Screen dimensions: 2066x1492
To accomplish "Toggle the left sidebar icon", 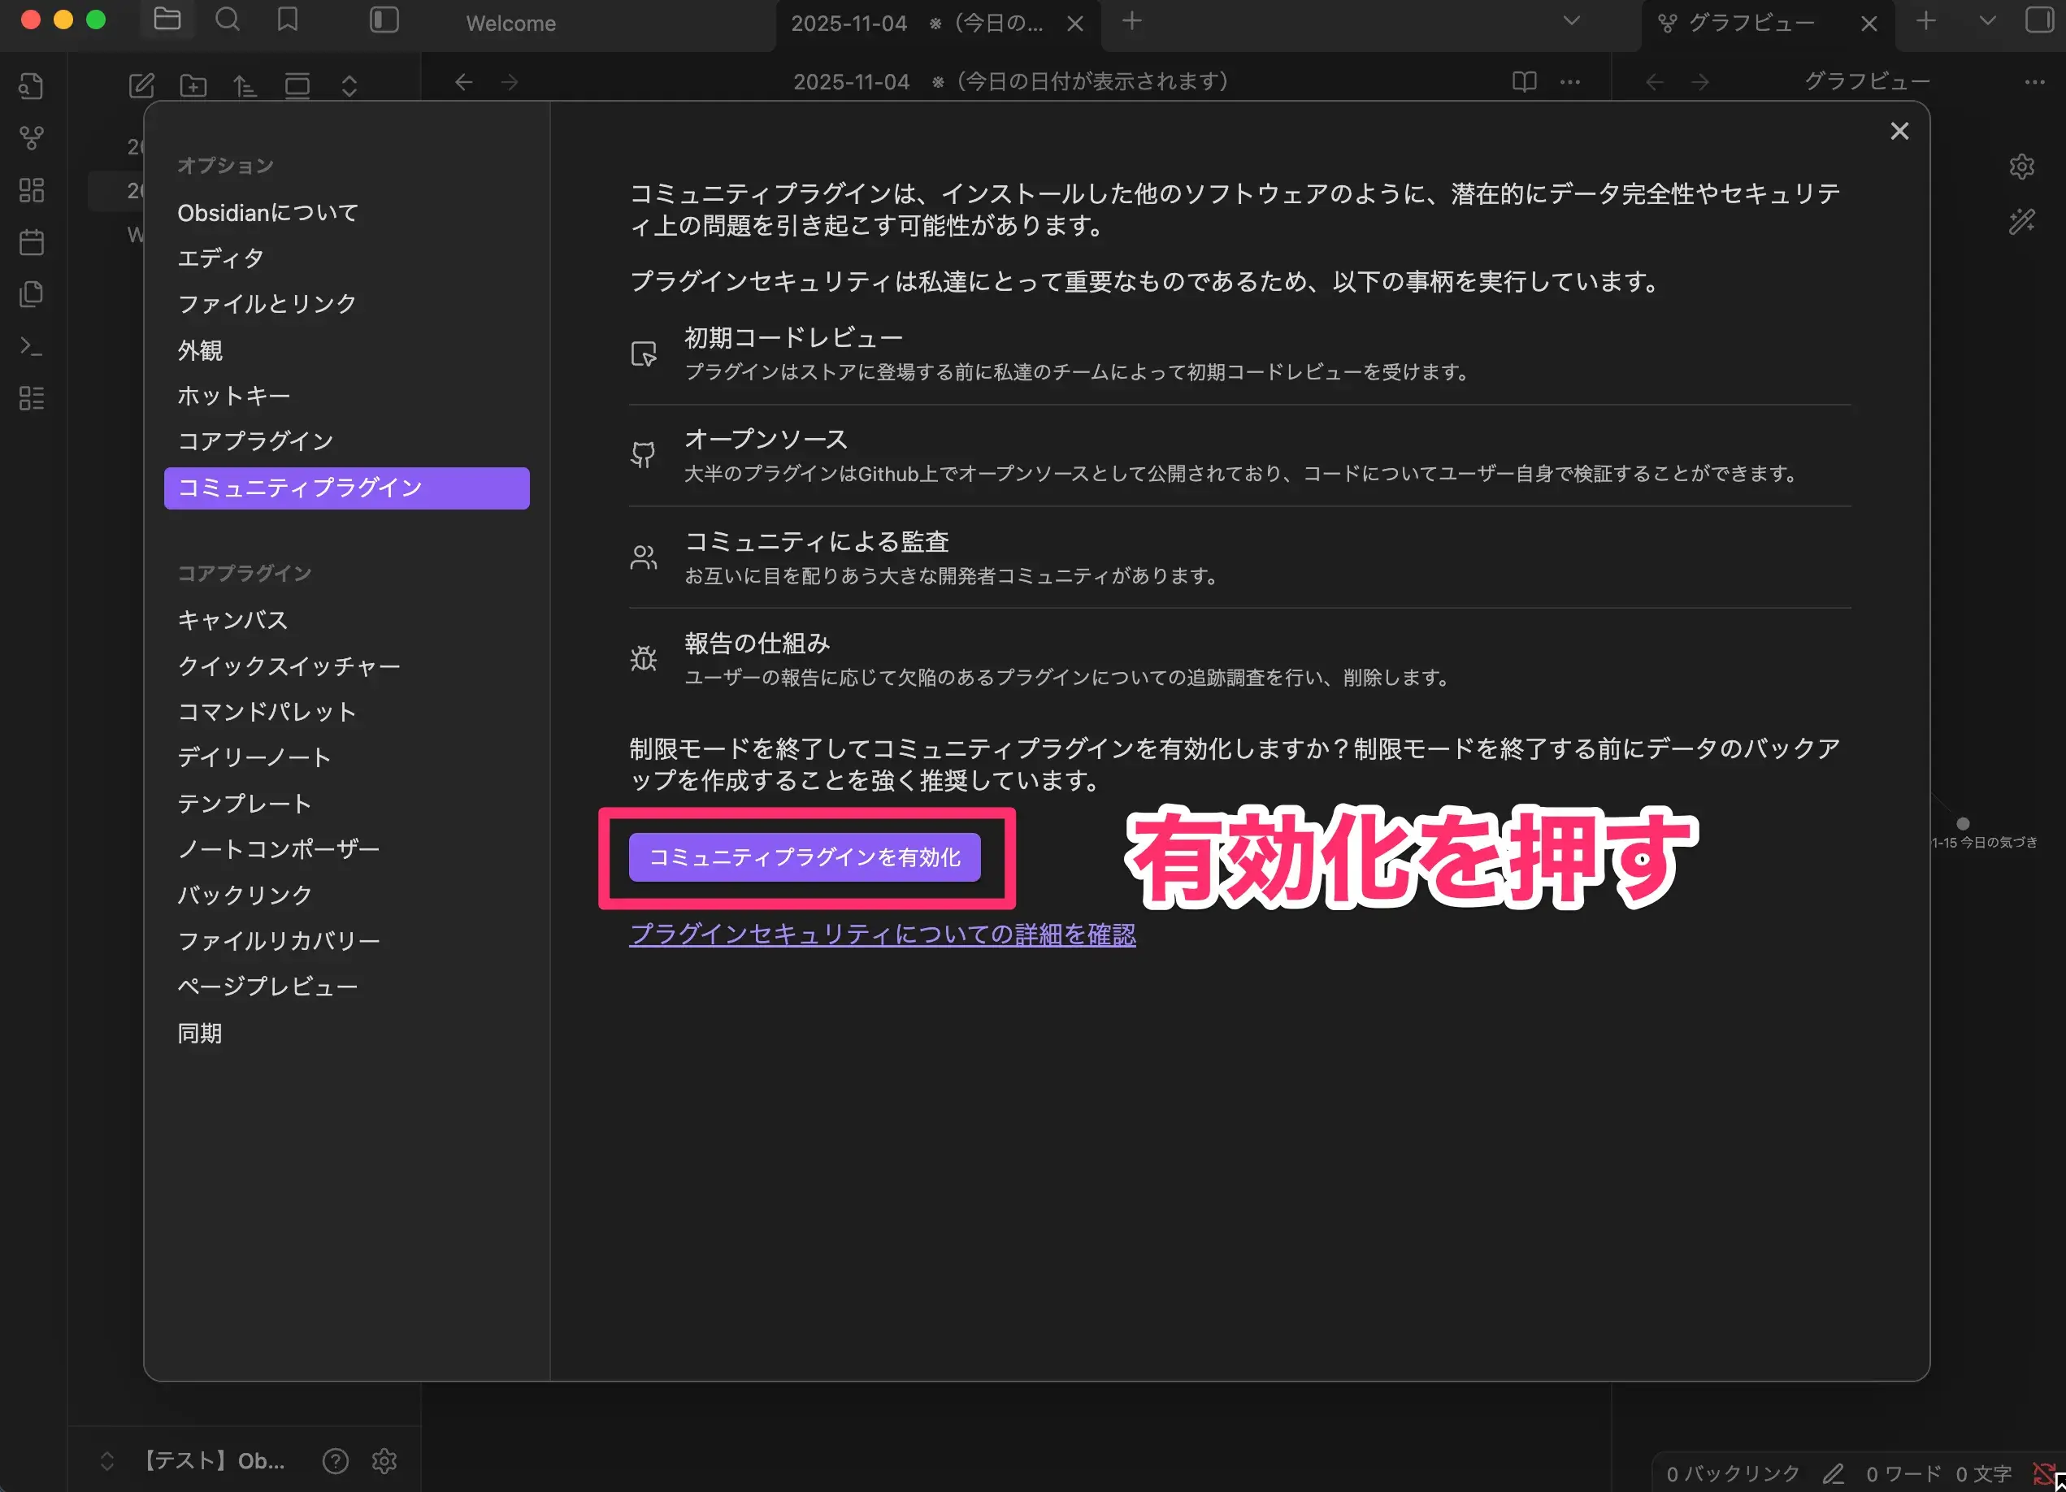I will 384,20.
